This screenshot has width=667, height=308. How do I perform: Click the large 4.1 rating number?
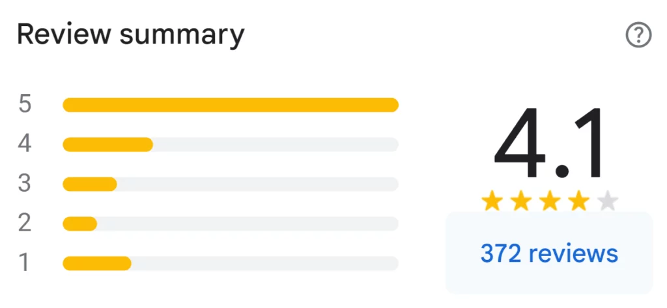pyautogui.click(x=549, y=144)
